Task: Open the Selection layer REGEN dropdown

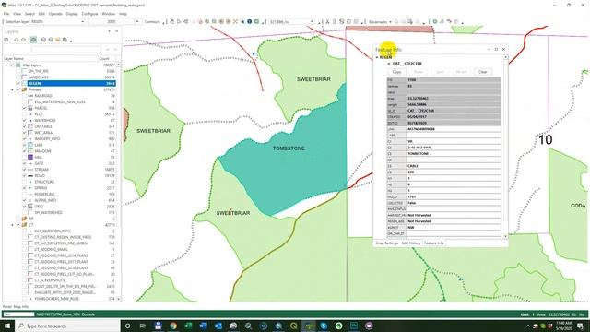Action: pyautogui.click(x=57, y=22)
